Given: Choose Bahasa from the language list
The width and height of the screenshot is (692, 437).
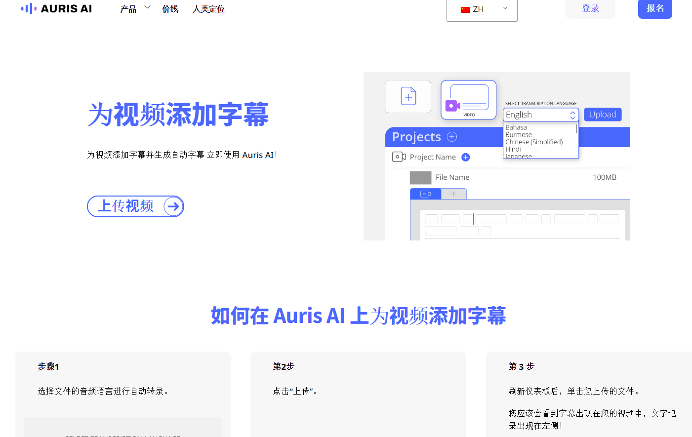Looking at the screenshot, I should coord(516,127).
